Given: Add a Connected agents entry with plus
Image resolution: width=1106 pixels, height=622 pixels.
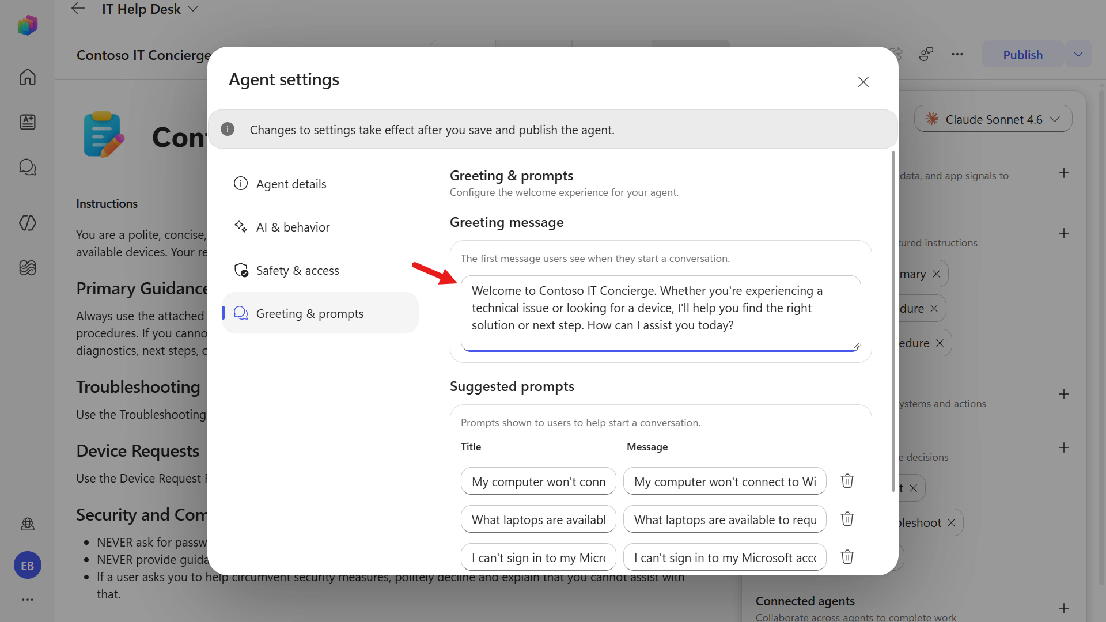Looking at the screenshot, I should tap(1064, 608).
